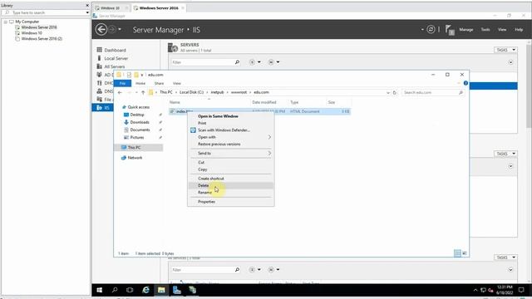Click Server Manager back arrow button
532x299 pixels.
(x=101, y=30)
